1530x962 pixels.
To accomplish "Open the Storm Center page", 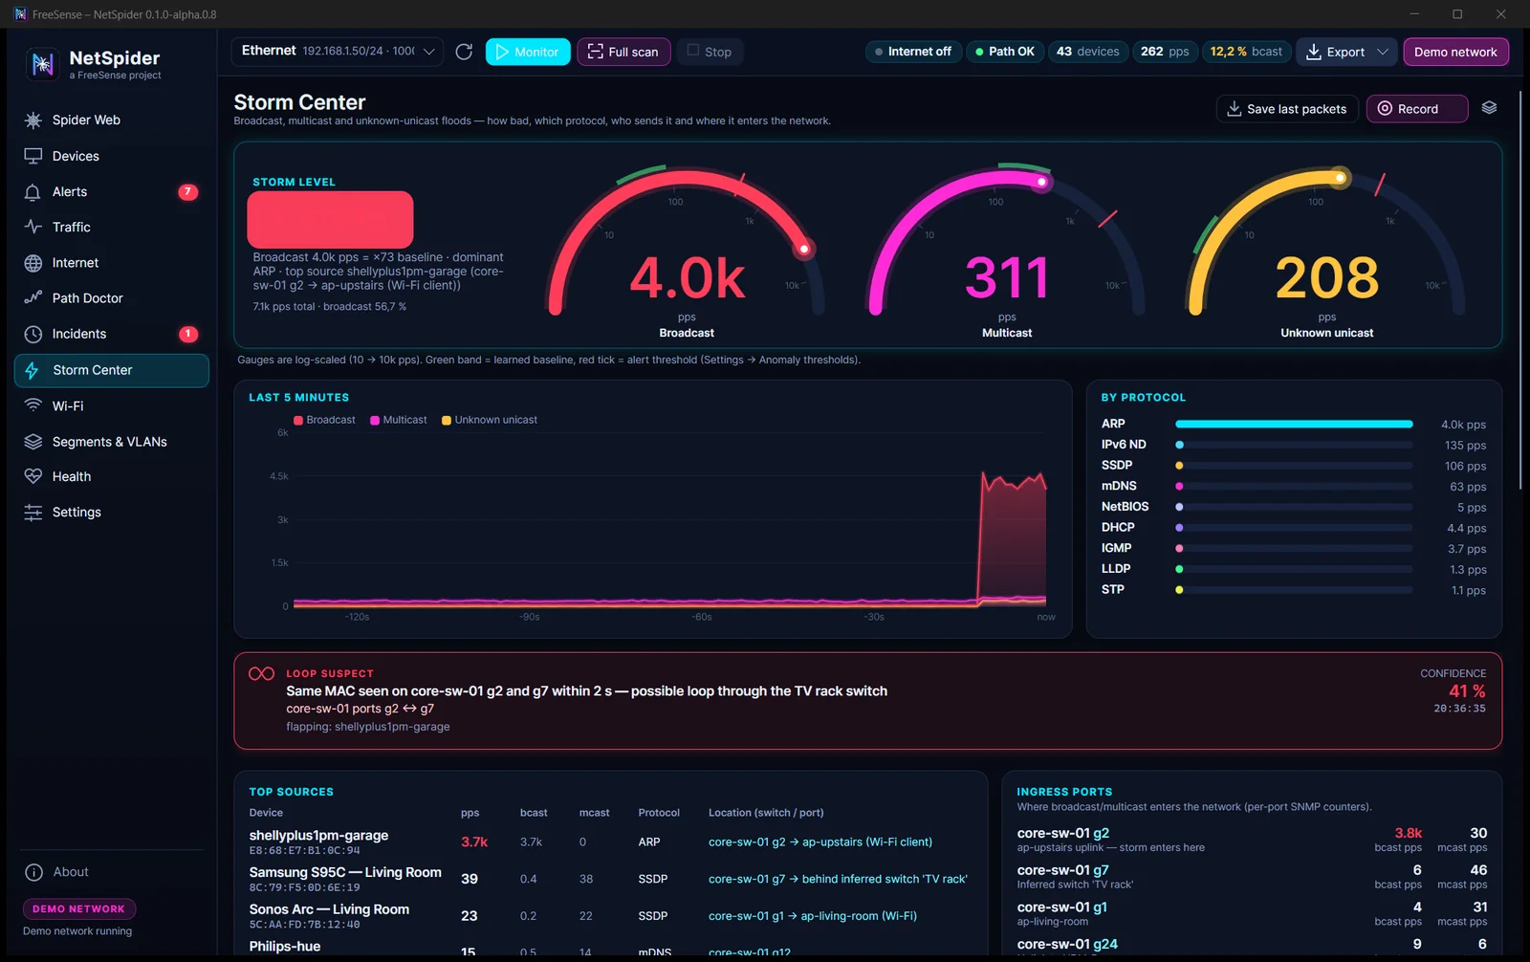I will tap(112, 370).
